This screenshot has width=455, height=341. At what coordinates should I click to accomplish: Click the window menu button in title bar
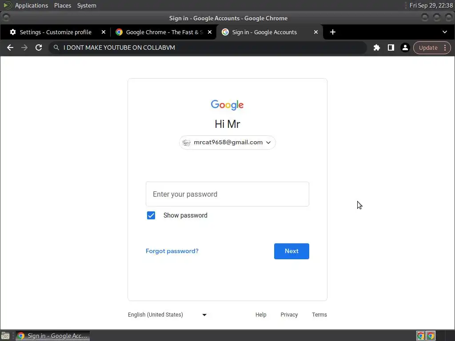6,18
